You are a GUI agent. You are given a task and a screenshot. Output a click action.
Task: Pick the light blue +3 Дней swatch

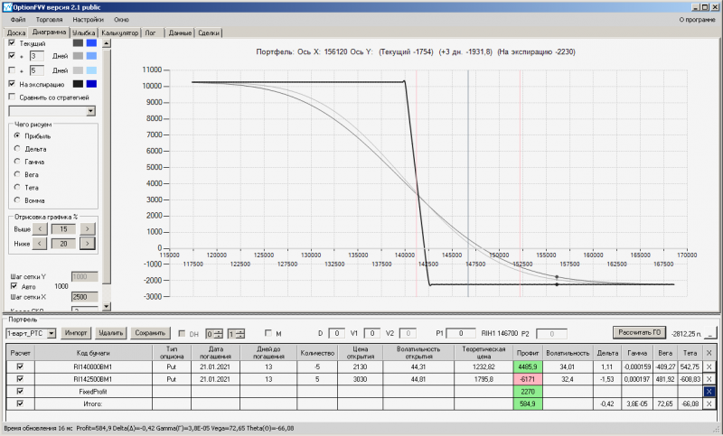91,56
